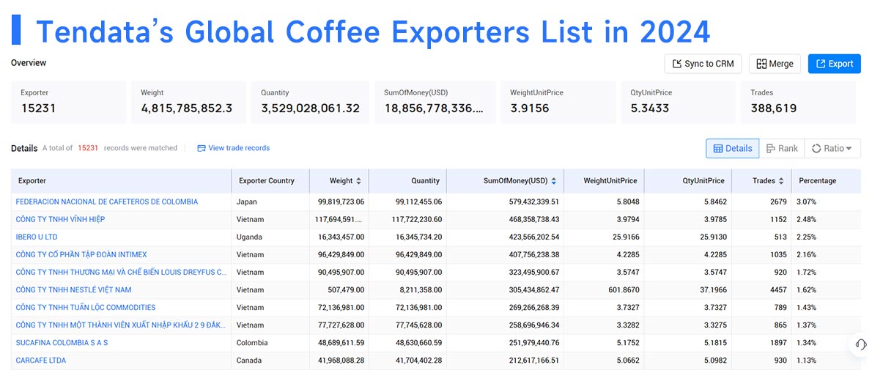
Task: Click the Overview section label
Action: (29, 63)
